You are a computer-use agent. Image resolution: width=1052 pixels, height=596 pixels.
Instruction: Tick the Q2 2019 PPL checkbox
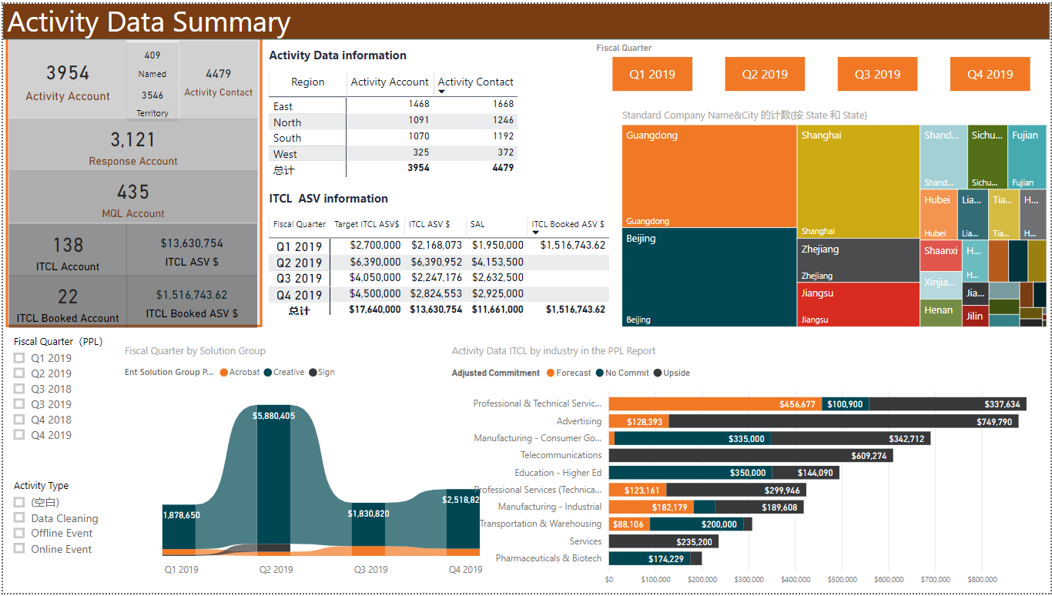(x=19, y=373)
